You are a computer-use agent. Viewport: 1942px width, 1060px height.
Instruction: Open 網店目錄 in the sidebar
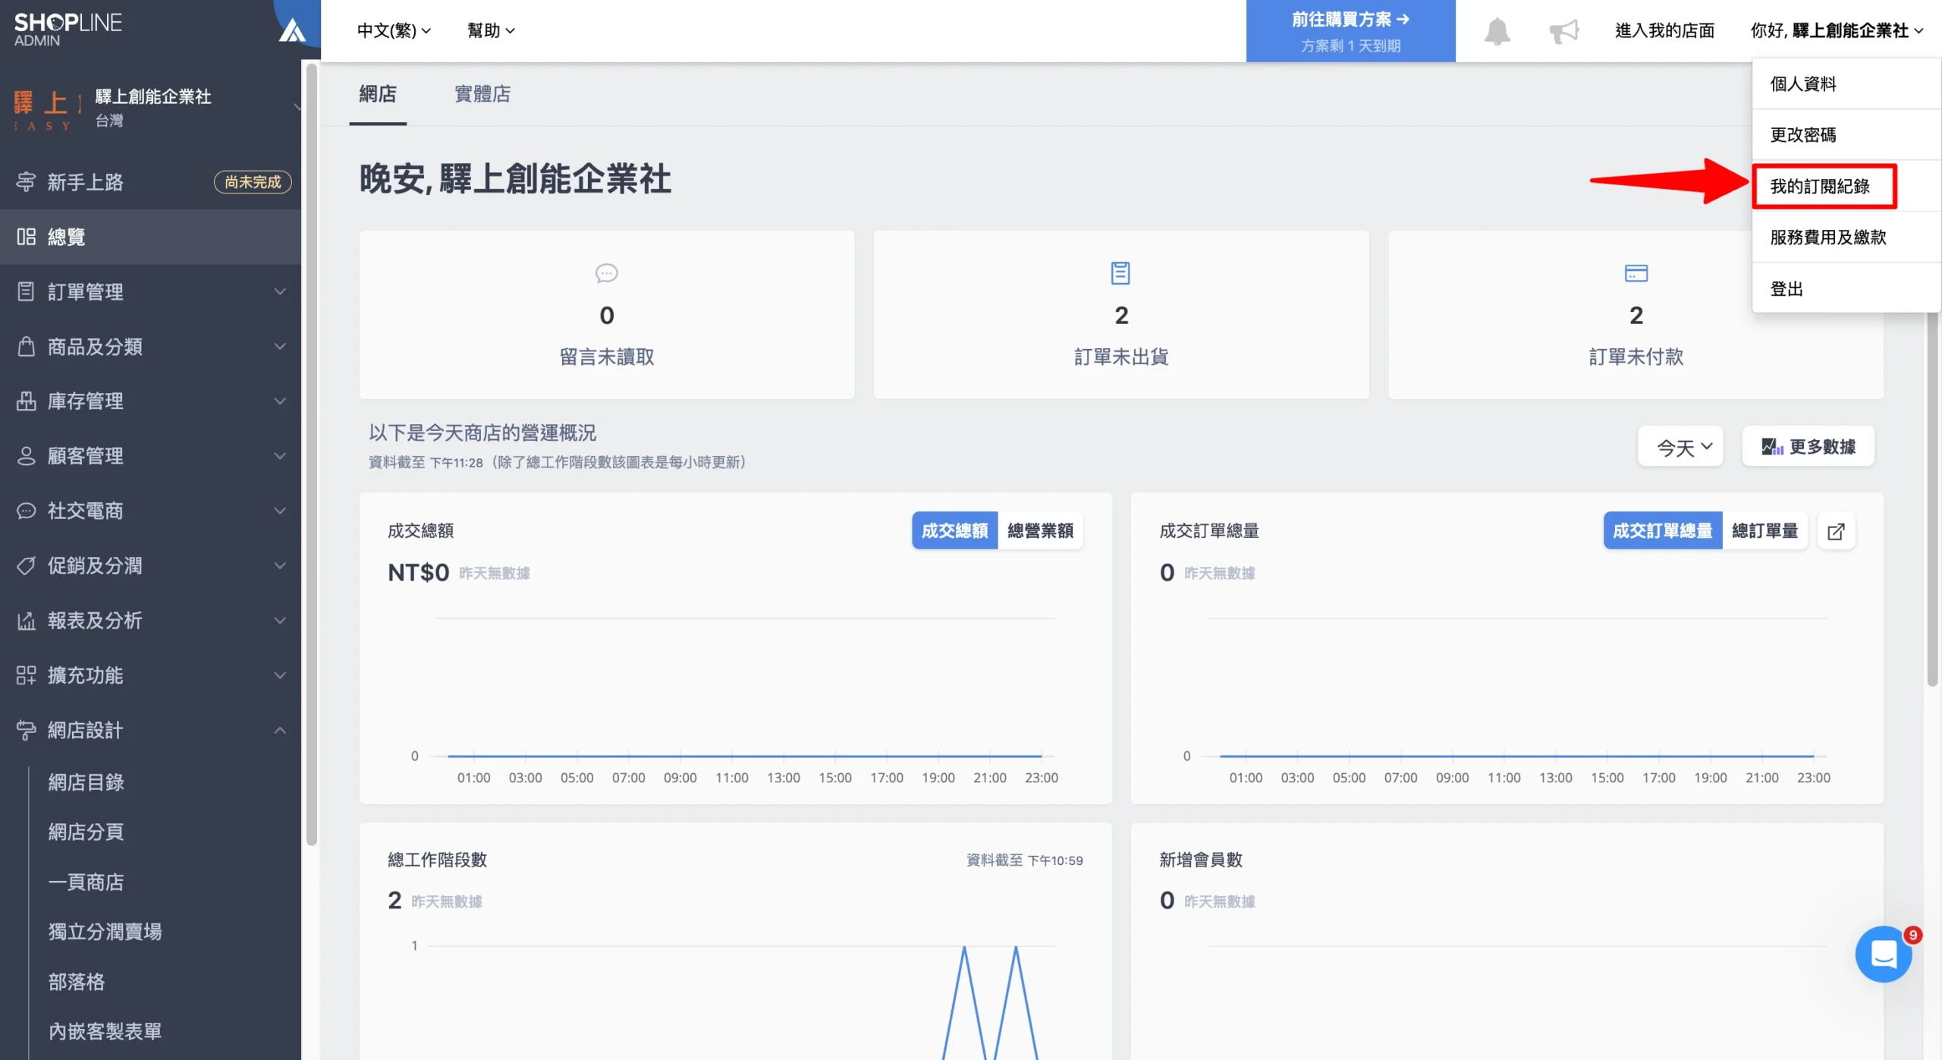(86, 783)
